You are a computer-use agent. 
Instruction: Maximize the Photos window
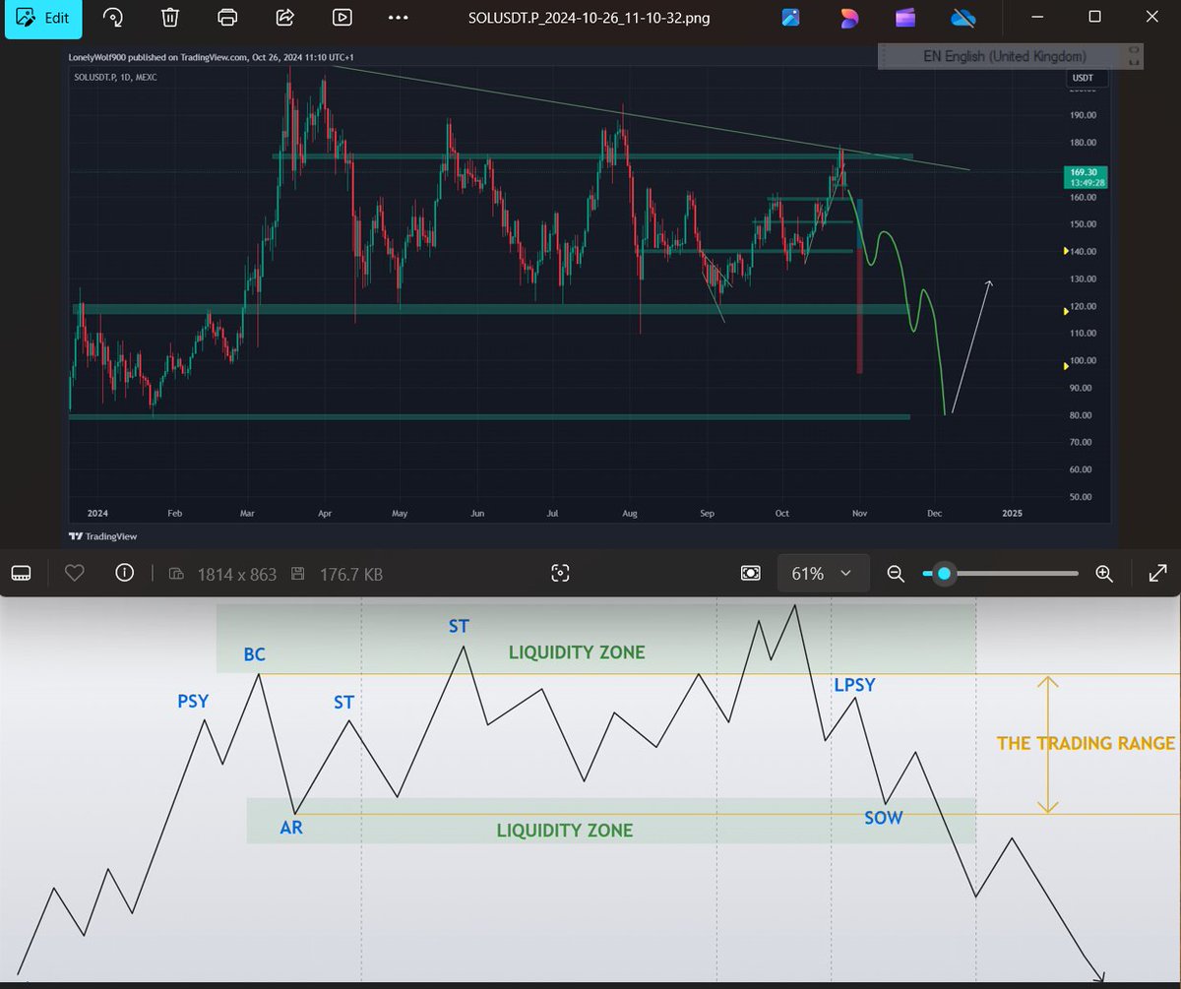tap(1094, 17)
